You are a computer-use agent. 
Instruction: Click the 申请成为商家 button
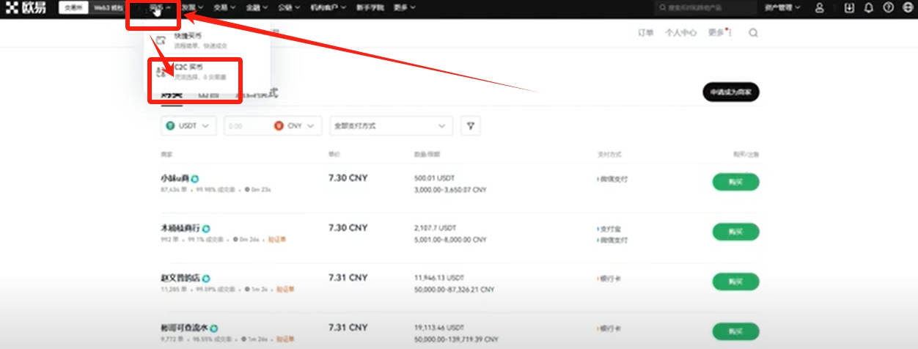pos(730,92)
